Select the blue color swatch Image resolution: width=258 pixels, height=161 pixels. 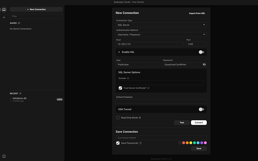(198, 143)
